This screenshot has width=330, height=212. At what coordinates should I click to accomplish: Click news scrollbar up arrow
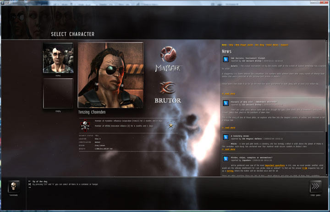click(x=327, y=41)
